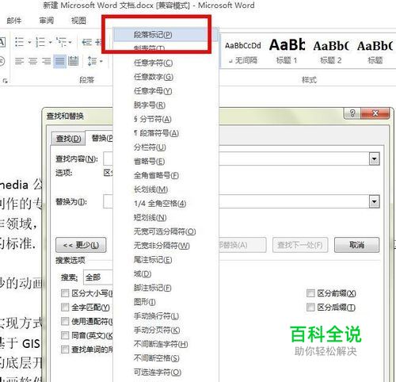Open the multilevel list dropdown arrow
The width and height of the screenshot is (396, 382).
tap(70, 42)
